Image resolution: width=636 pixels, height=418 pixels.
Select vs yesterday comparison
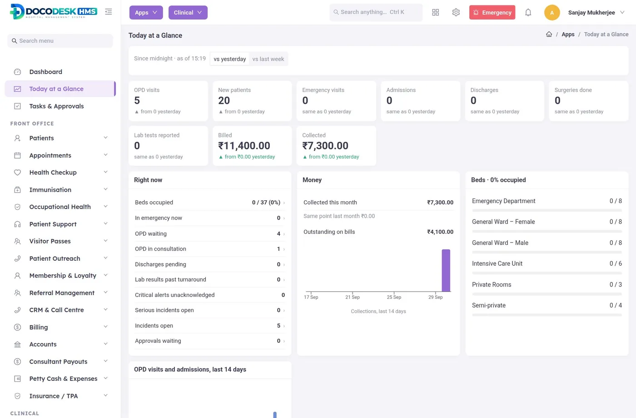[x=230, y=59]
